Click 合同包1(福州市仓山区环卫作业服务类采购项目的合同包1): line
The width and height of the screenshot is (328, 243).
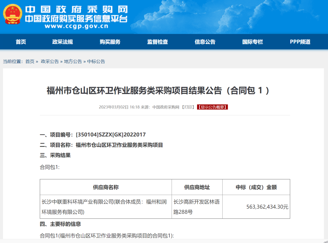pyautogui.click(x=107, y=236)
